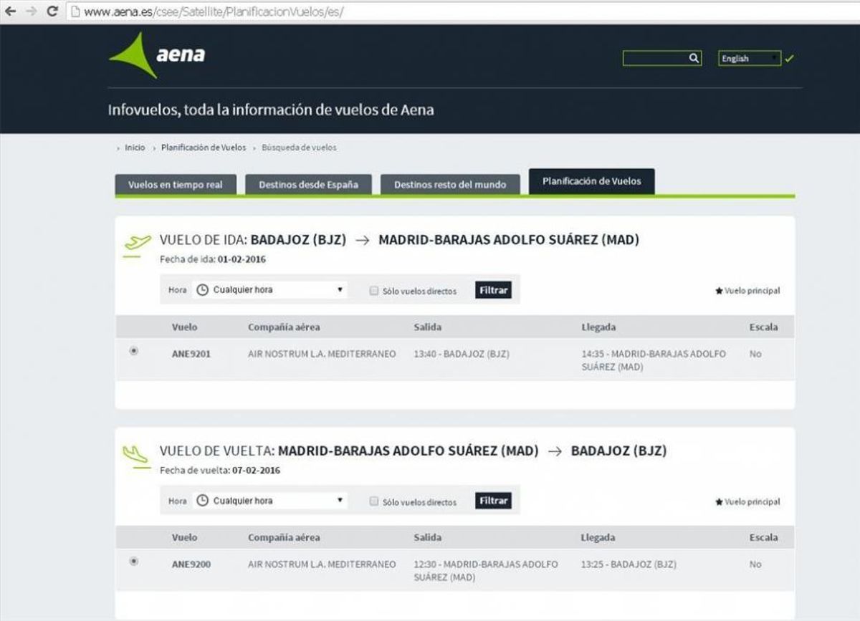Click the landing plane icon for Vuelo de vuelta

(x=135, y=454)
